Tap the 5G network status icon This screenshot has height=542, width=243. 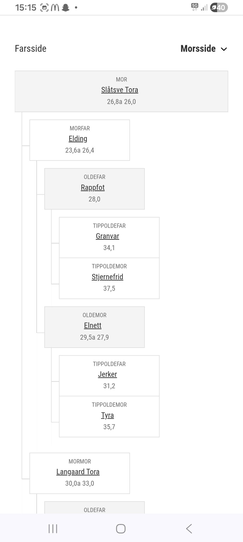[x=195, y=7]
